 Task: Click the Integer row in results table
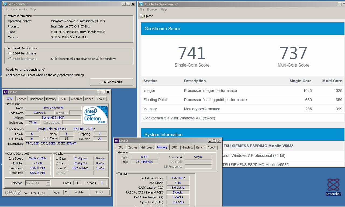pyautogui.click(x=243, y=91)
